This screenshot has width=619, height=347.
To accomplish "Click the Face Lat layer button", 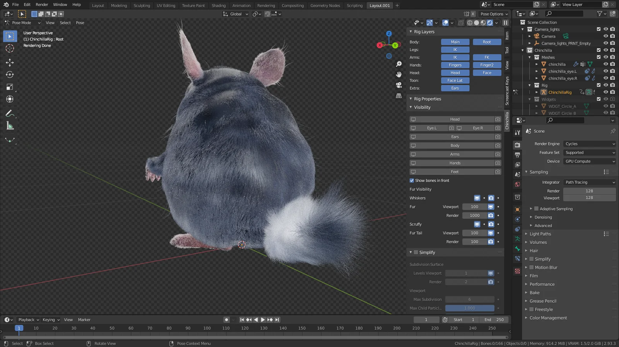I will click(455, 80).
